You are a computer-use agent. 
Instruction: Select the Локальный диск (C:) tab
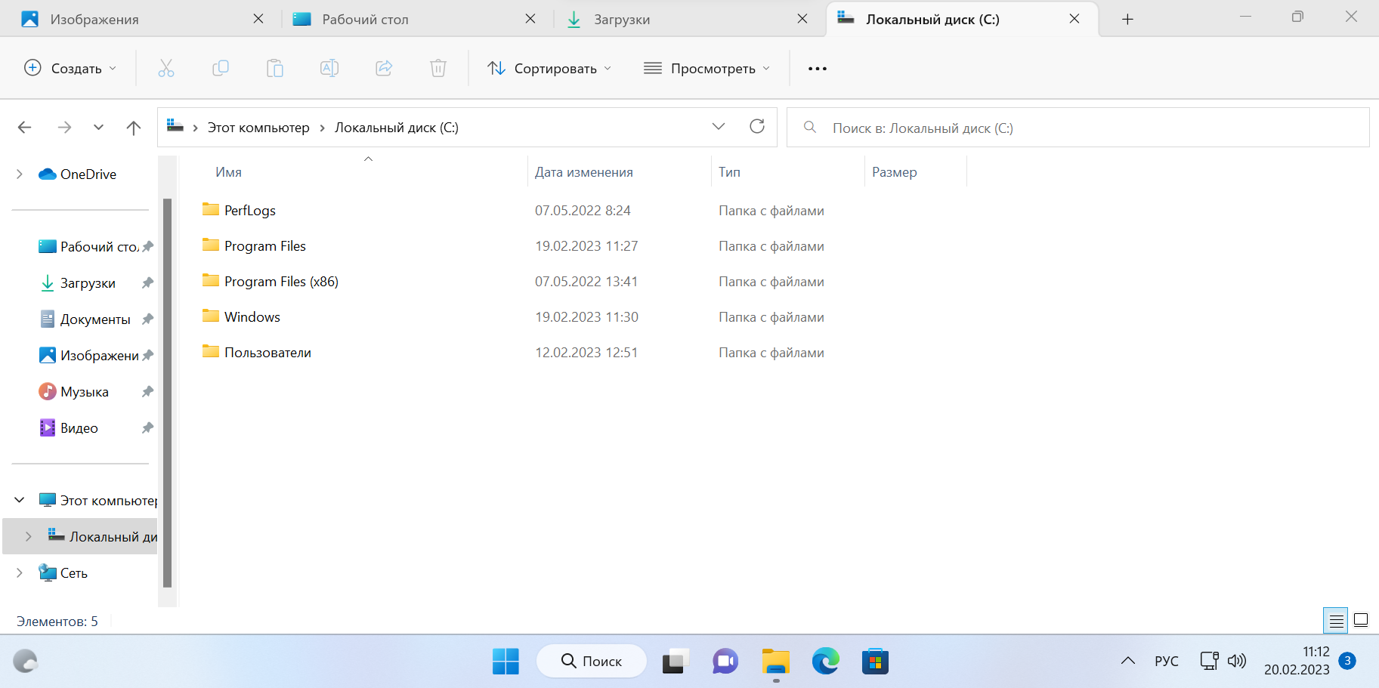[962, 19]
